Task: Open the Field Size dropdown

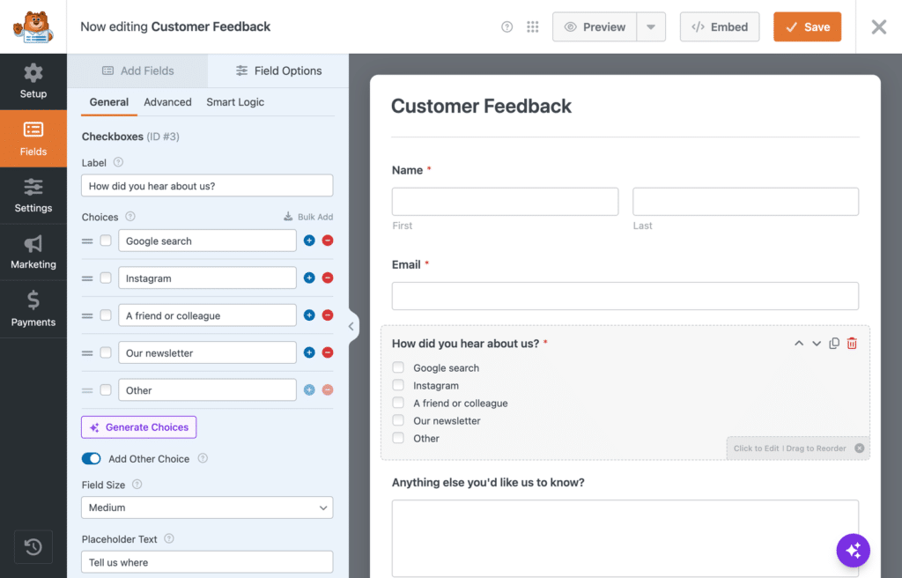Action: point(207,508)
